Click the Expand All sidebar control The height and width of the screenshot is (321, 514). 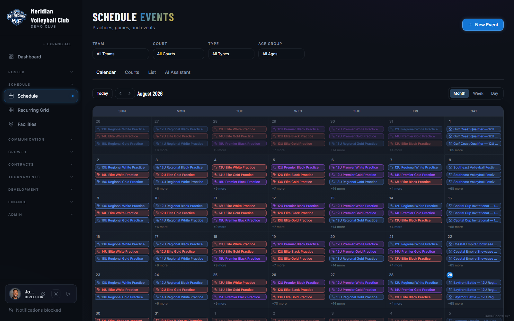[x=57, y=44]
